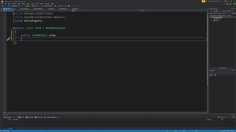Open the File menu
The height and width of the screenshot is (132, 236).
(1, 4)
